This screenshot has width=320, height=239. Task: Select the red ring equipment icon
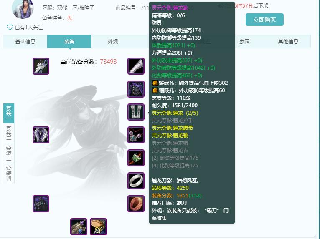[136, 204]
